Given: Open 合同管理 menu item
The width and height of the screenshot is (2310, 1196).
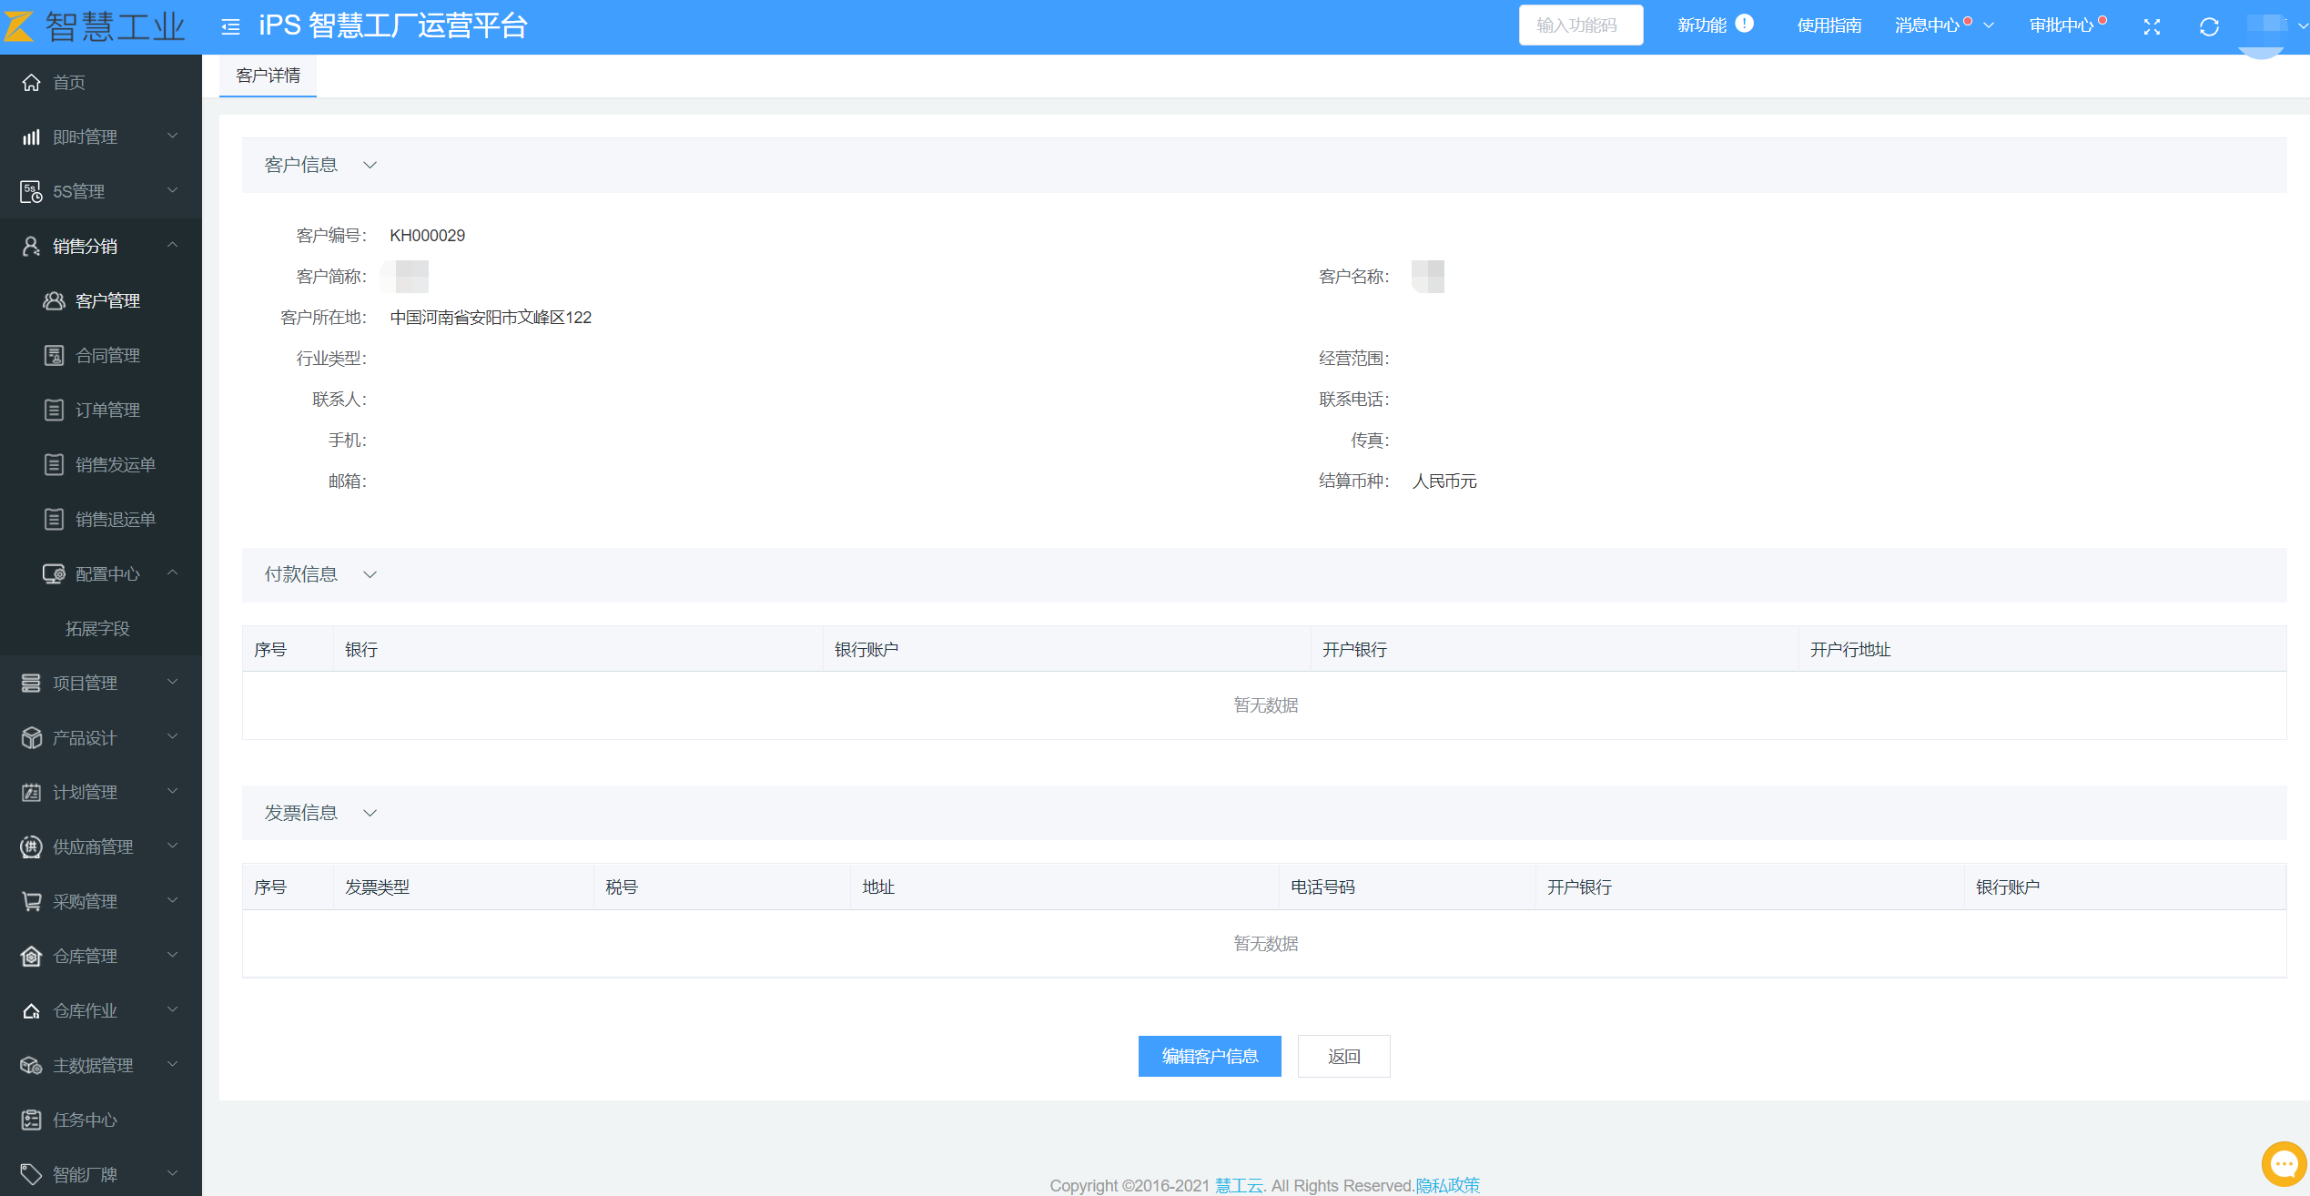Looking at the screenshot, I should point(107,356).
